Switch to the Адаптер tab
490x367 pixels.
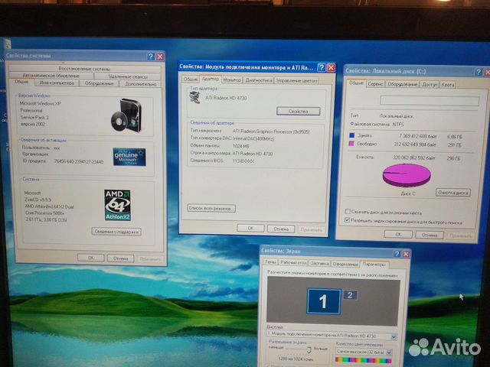pyautogui.click(x=210, y=79)
